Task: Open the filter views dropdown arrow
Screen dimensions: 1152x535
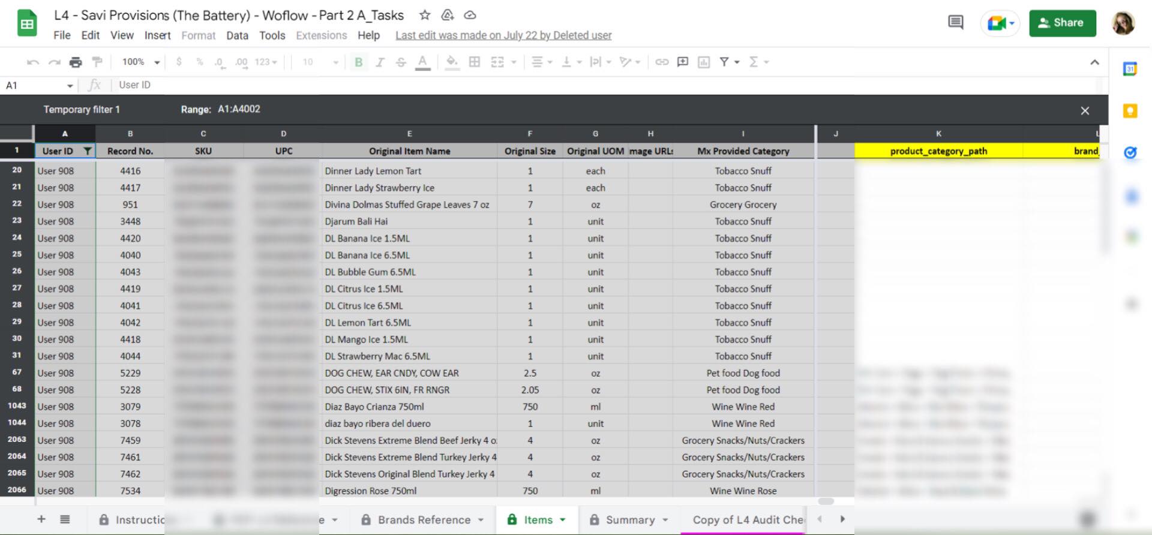Action: (737, 62)
